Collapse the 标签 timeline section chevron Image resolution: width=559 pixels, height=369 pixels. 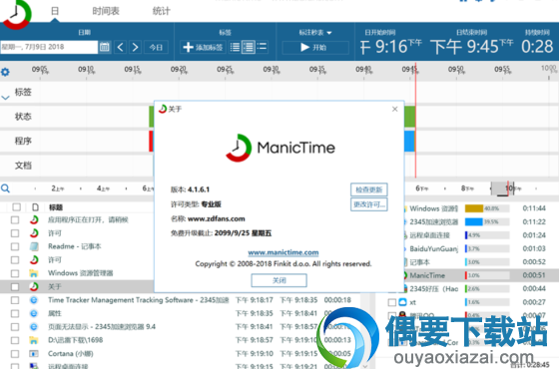5,98
